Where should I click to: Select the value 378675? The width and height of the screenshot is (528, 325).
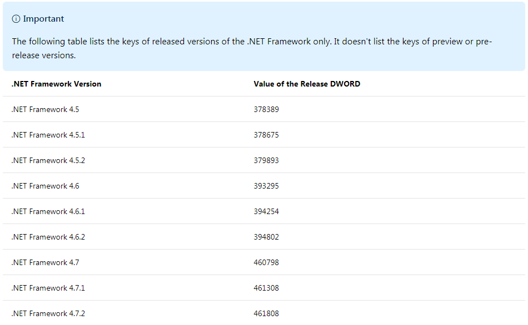tap(266, 135)
